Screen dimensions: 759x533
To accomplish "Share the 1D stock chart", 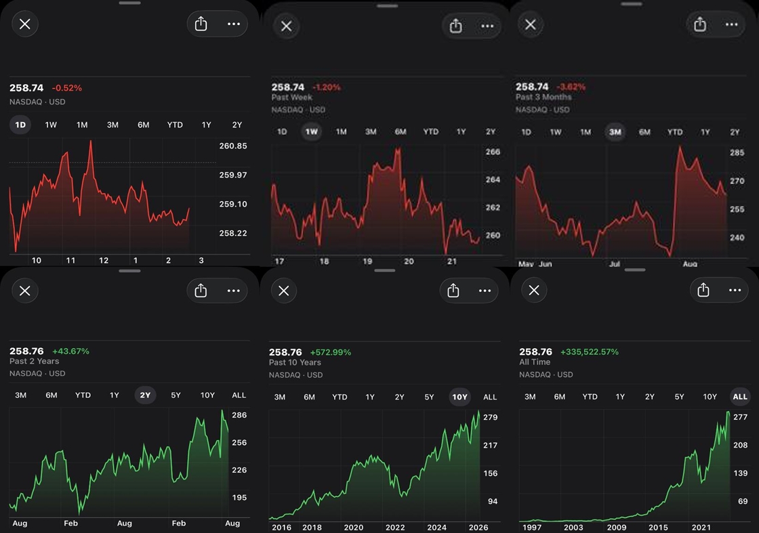I will (x=201, y=24).
